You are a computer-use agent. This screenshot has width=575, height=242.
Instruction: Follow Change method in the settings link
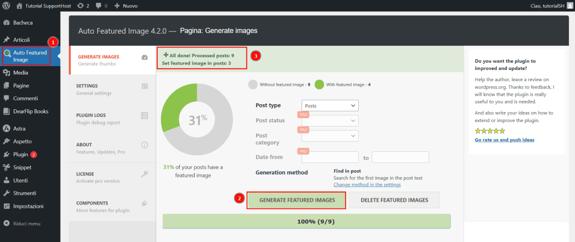pos(367,185)
